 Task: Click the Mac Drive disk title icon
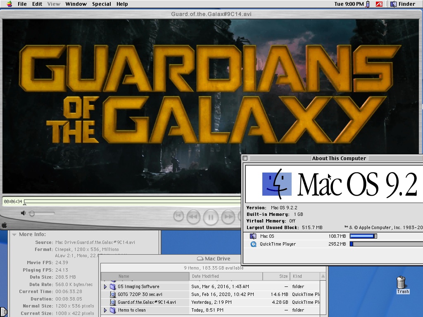tap(200, 258)
